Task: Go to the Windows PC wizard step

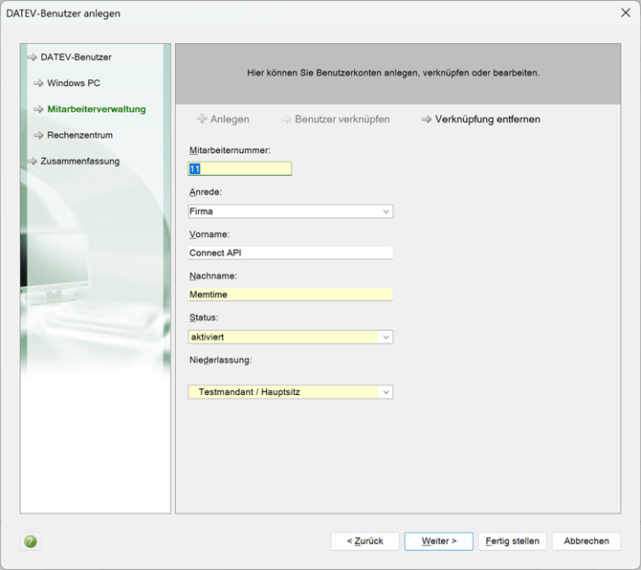Action: [x=74, y=83]
